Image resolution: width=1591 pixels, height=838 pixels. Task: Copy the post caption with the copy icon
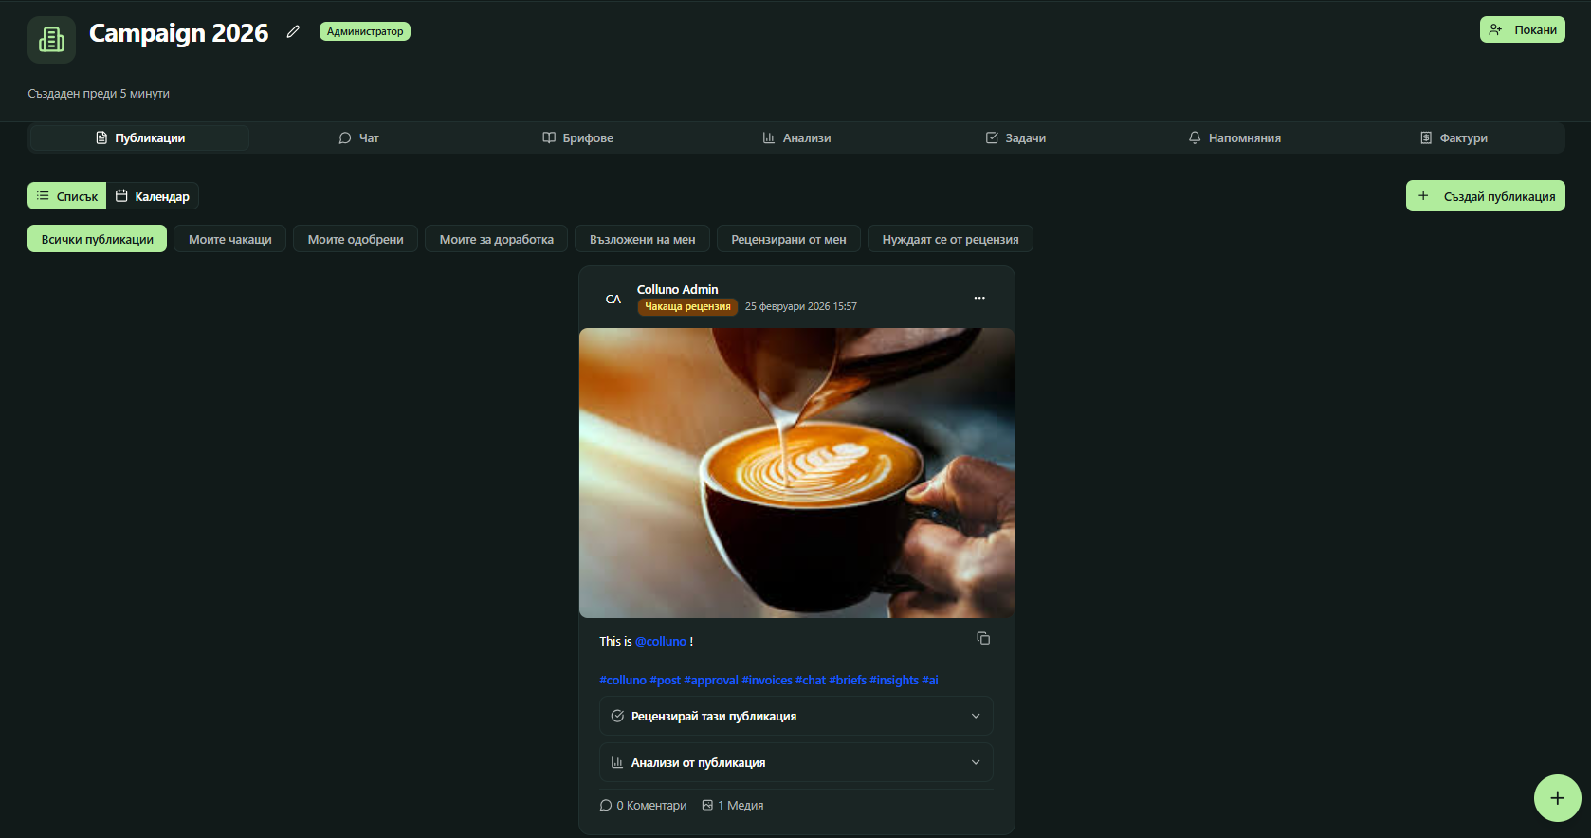pos(983,639)
